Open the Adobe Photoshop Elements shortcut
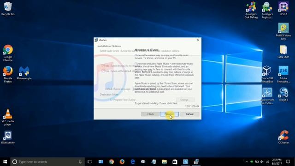This screenshot has width=295, height=166. point(283,74)
